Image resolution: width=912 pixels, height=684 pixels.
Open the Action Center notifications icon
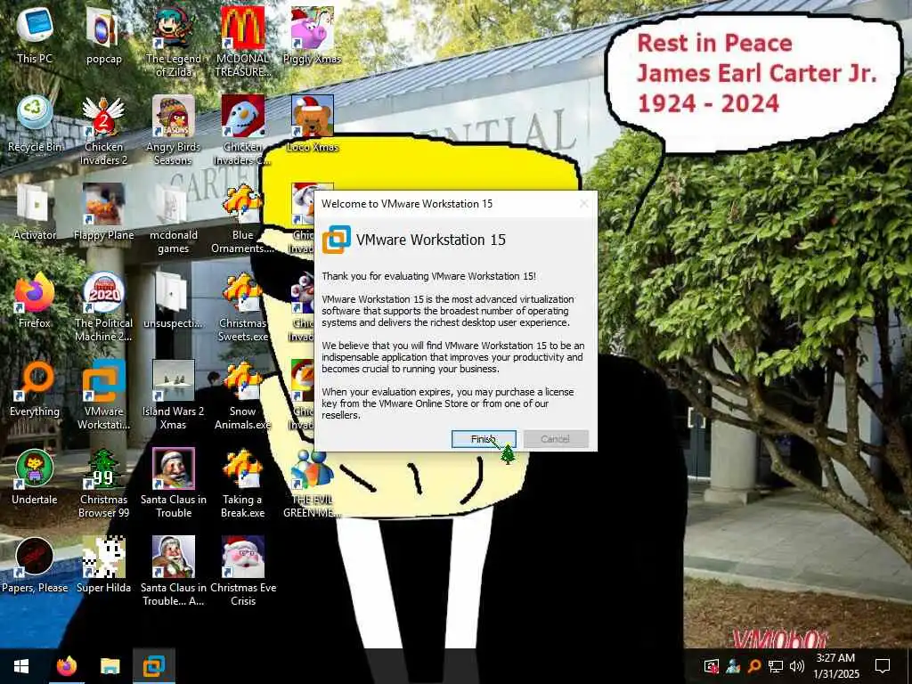pyautogui.click(x=883, y=666)
